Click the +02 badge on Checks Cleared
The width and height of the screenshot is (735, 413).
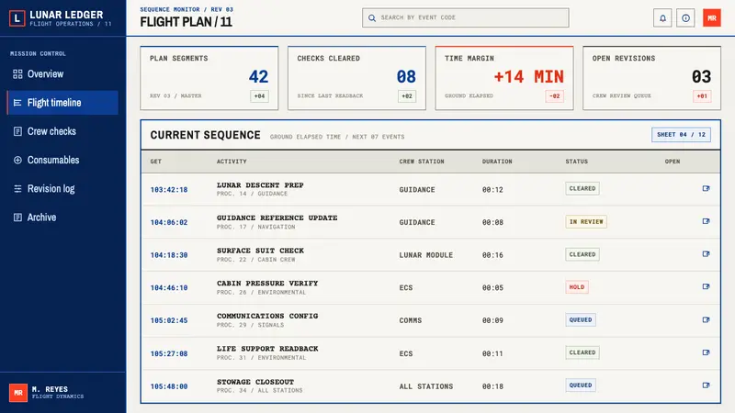[x=407, y=96]
